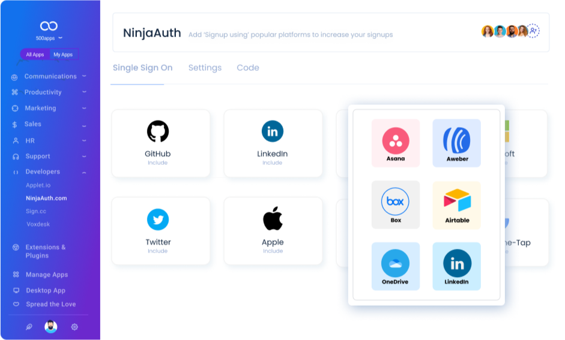Image resolution: width=565 pixels, height=340 pixels.
Task: Open the Spread the Love link
Action: [x=51, y=304]
